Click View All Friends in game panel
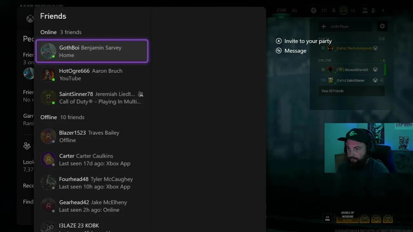 click(x=352, y=91)
